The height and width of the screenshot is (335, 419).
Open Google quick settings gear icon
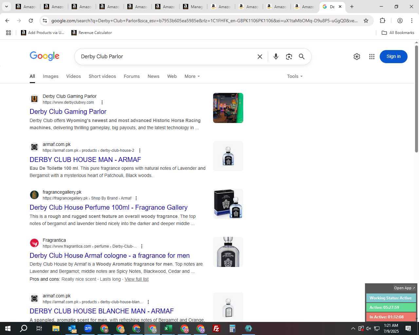[x=357, y=57]
